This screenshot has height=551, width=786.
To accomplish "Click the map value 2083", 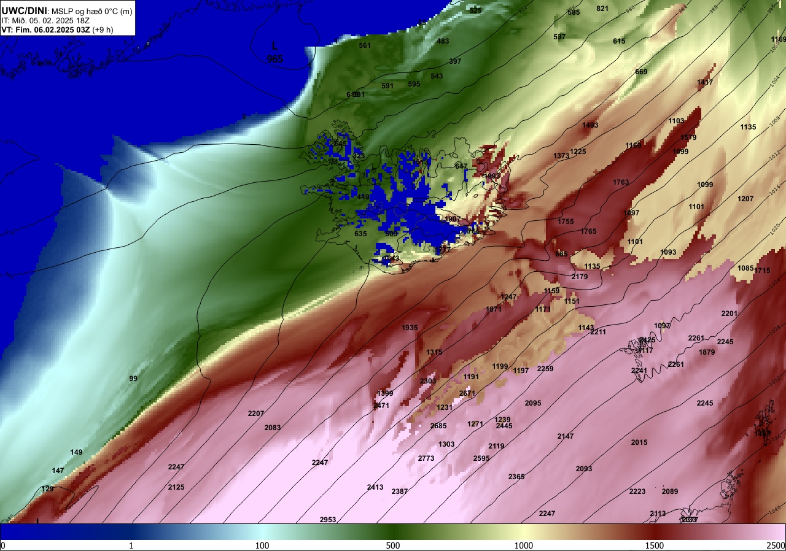I will [273, 428].
